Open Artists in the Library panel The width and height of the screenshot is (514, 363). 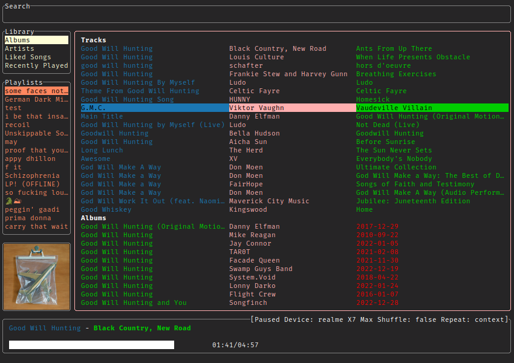[x=19, y=48]
